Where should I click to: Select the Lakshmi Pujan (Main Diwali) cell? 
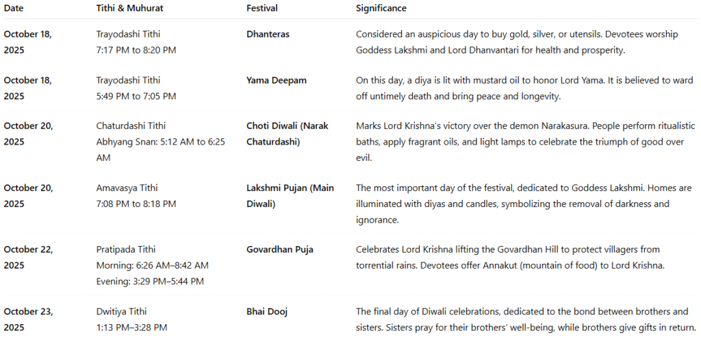click(x=290, y=195)
